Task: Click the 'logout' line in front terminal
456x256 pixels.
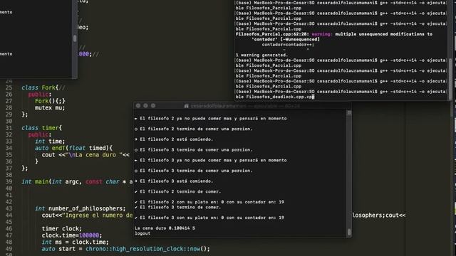Action: [x=142, y=233]
